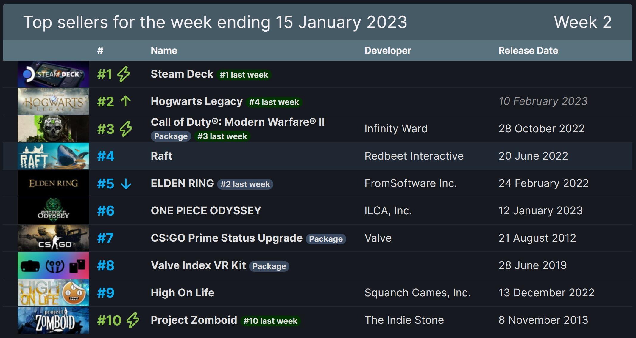Click the Name column header

pos(164,51)
